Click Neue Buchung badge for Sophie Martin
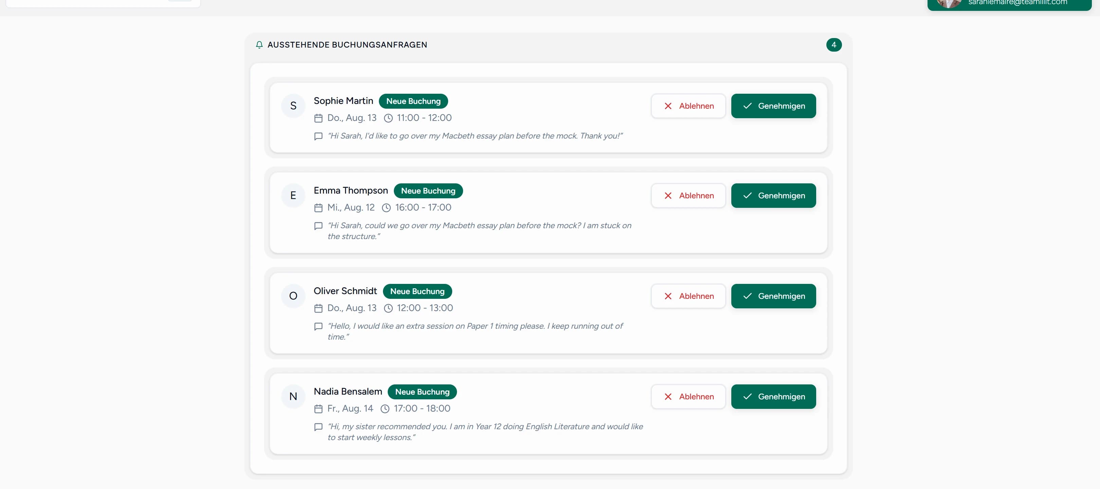 click(414, 101)
